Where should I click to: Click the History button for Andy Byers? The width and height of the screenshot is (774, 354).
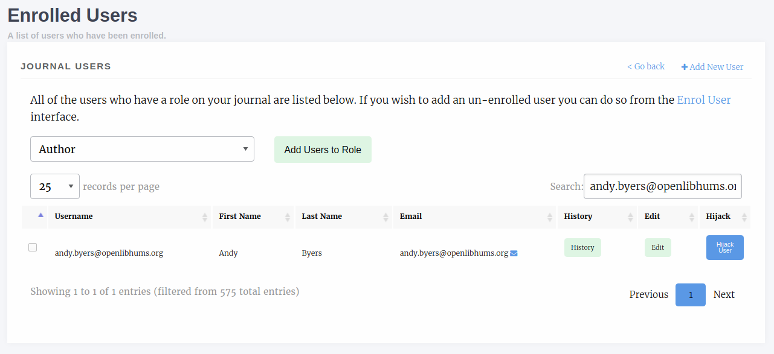pyautogui.click(x=582, y=247)
